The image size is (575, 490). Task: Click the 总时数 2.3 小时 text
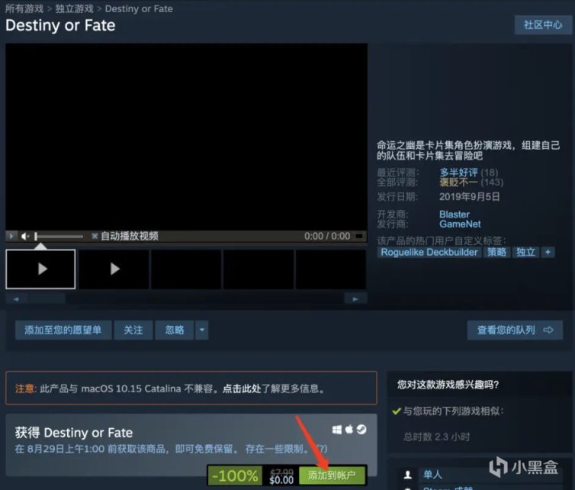point(436,437)
